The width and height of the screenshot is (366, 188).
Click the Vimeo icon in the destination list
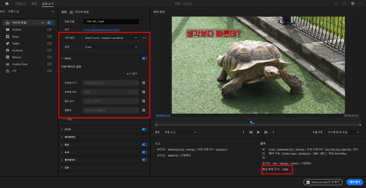[x=8, y=37]
